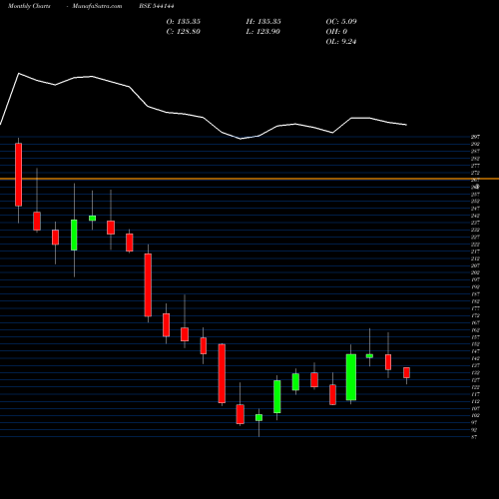Click the open value 'O: 135.35'
This screenshot has width=499, height=499.
pos(184,21)
